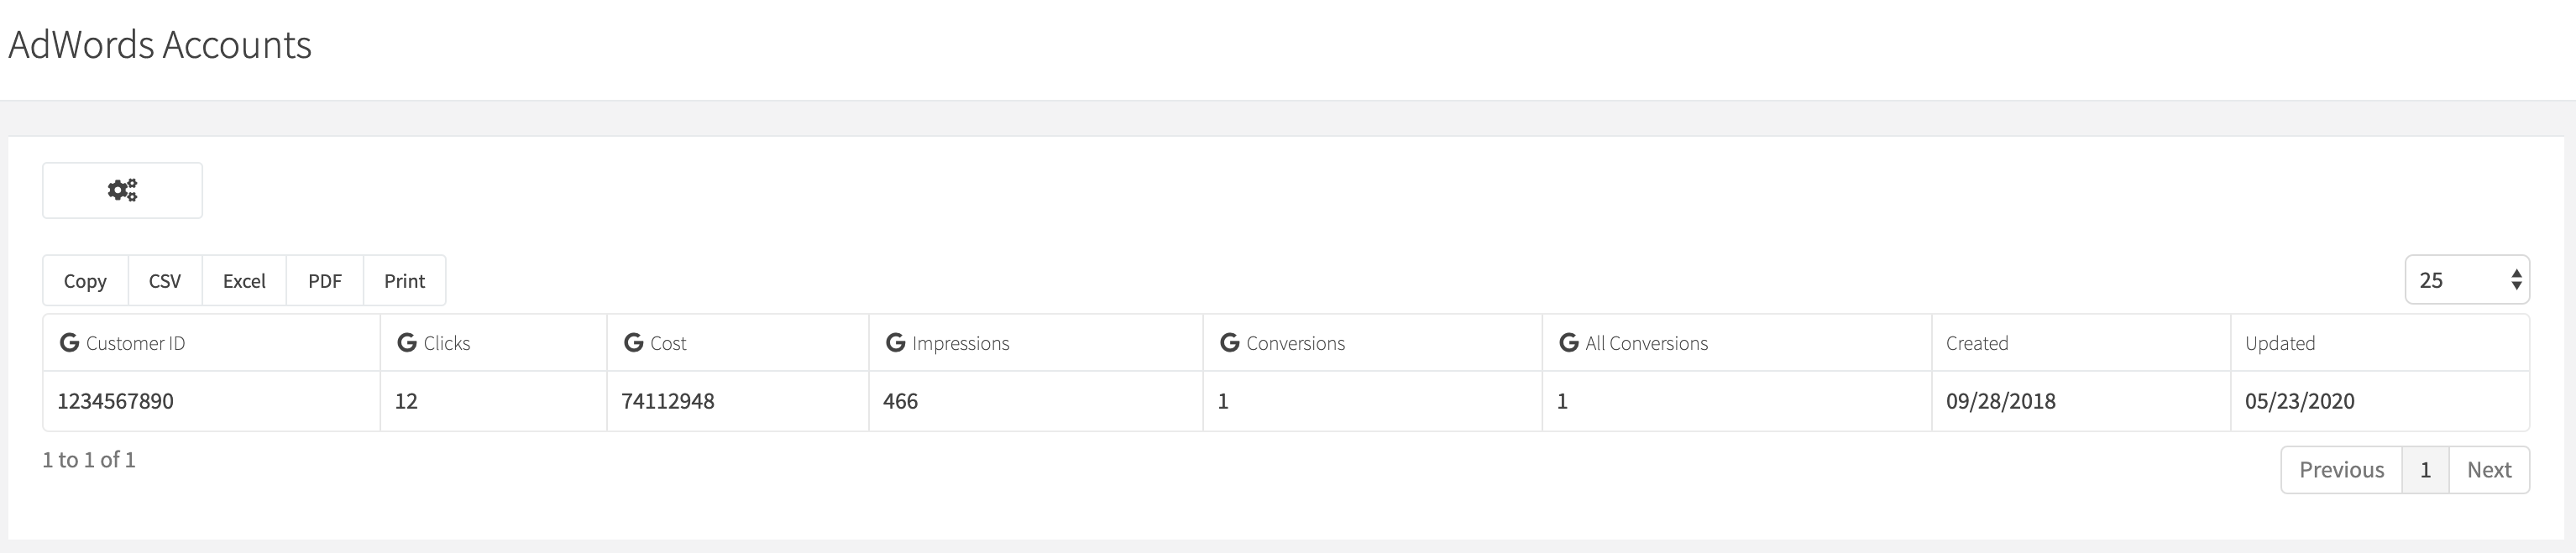2576x553 pixels.
Task: Go to Next page
Action: pos(2489,470)
